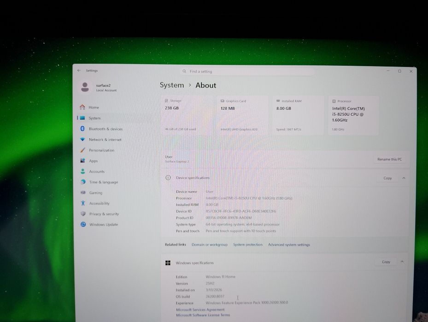This screenshot has width=428, height=322.
Task: Click the Home house icon
Action: pyautogui.click(x=82, y=107)
